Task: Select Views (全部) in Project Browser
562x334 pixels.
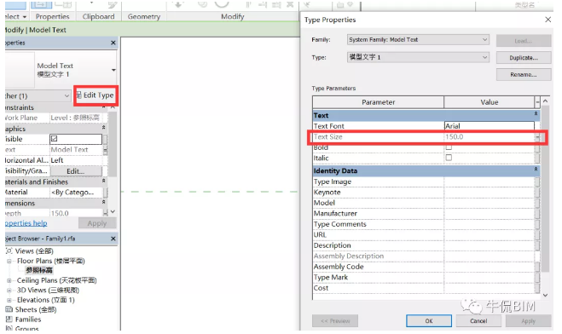Action: (34, 251)
